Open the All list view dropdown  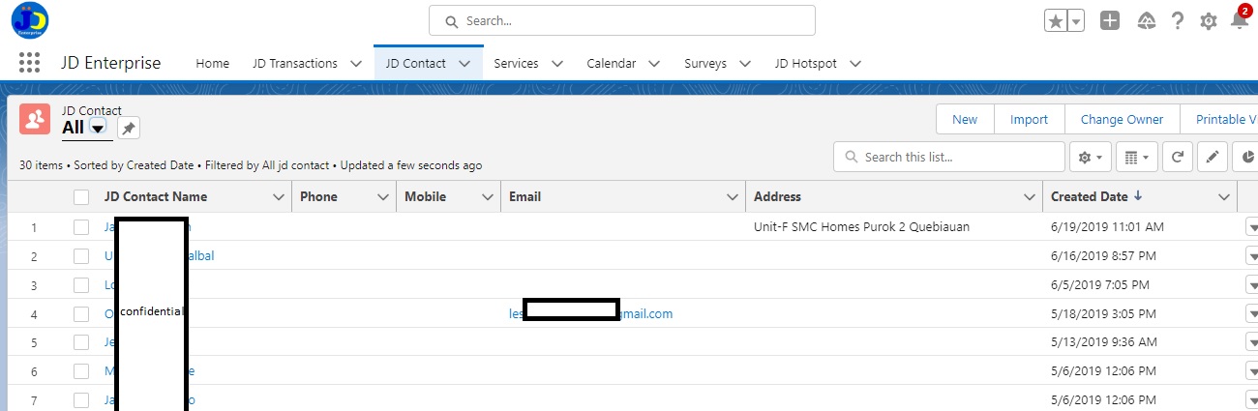point(97,129)
